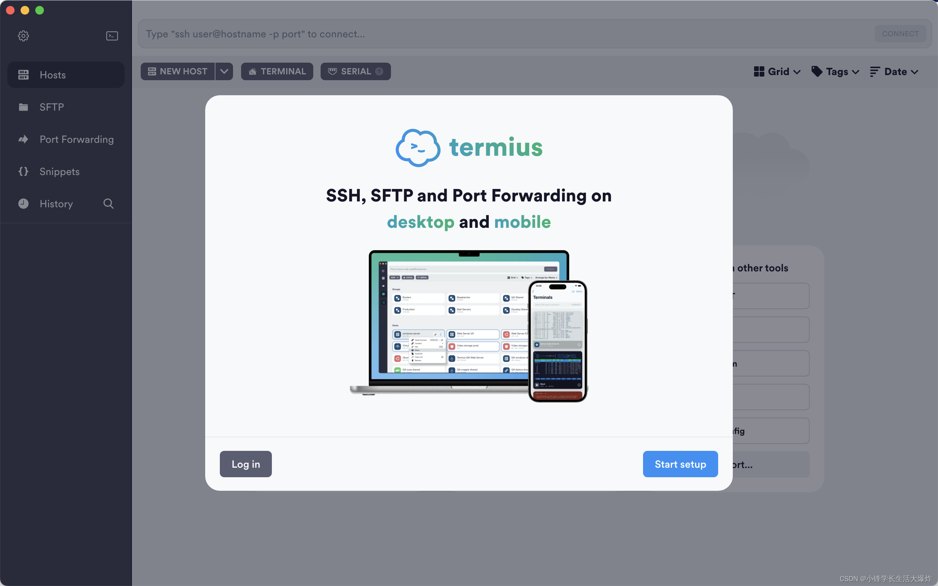This screenshot has height=586, width=938.
Task: Click the SFTP sidebar icon
Action: click(24, 107)
